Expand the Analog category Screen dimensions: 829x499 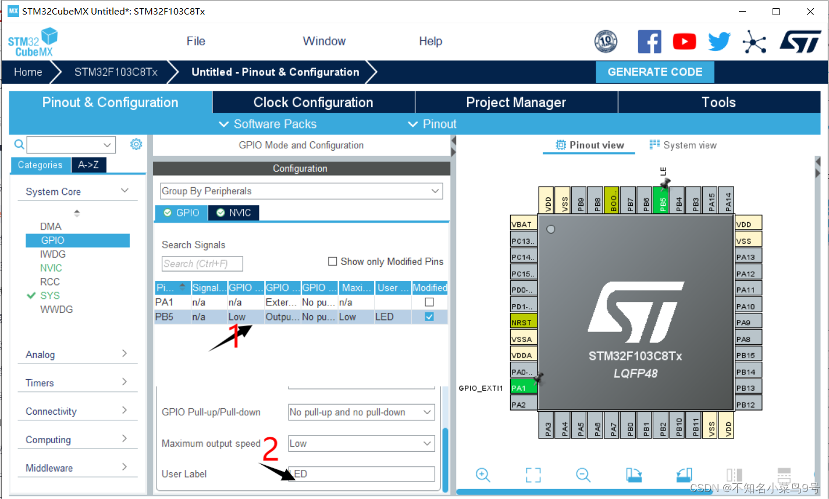click(124, 354)
